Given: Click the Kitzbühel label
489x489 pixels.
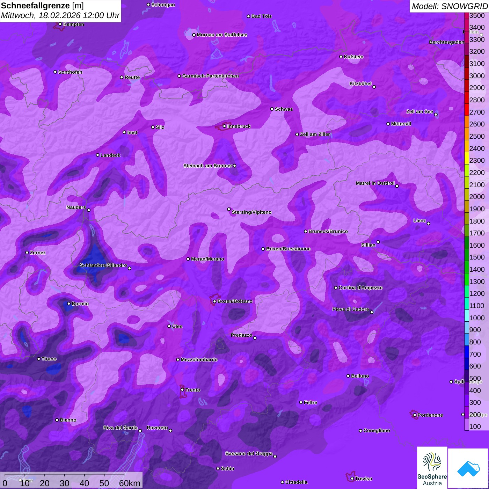Looking at the screenshot, I should [x=360, y=83].
